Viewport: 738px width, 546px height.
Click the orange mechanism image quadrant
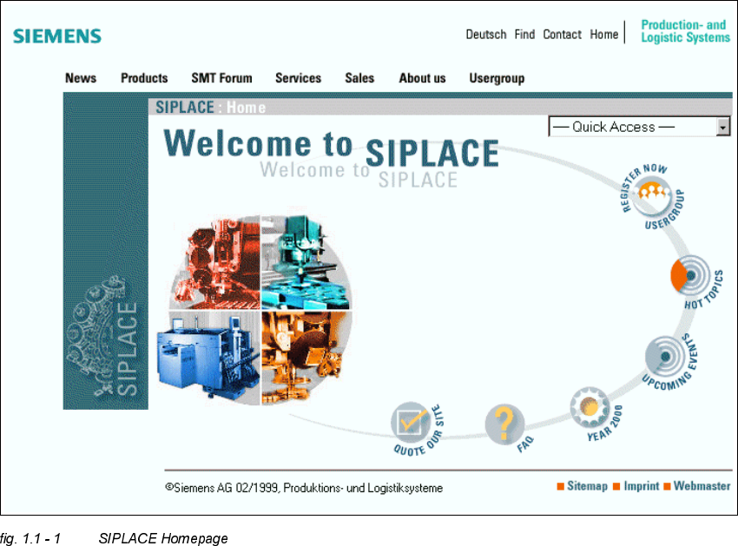306,358
